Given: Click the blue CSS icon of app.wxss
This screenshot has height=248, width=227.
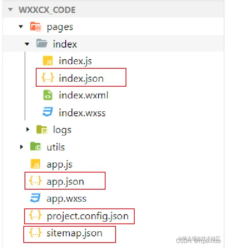Looking at the screenshot, I should pyautogui.click(x=35, y=198).
